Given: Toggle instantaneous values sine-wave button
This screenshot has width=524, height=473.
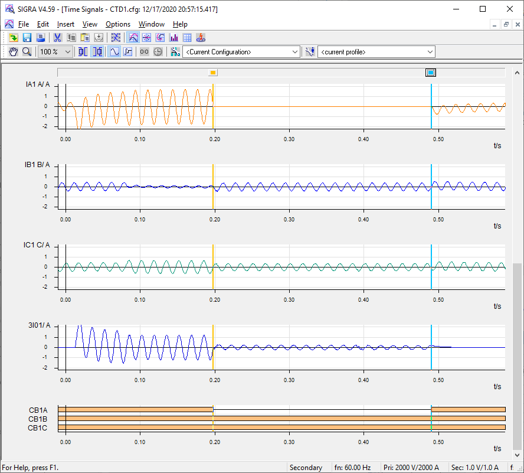Looking at the screenshot, I should [114, 52].
